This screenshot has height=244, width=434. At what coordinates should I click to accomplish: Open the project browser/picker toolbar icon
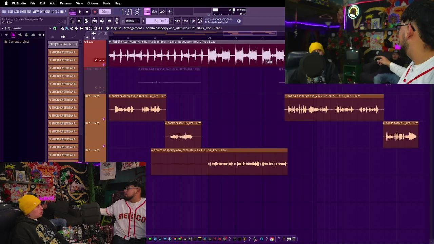coord(72,21)
